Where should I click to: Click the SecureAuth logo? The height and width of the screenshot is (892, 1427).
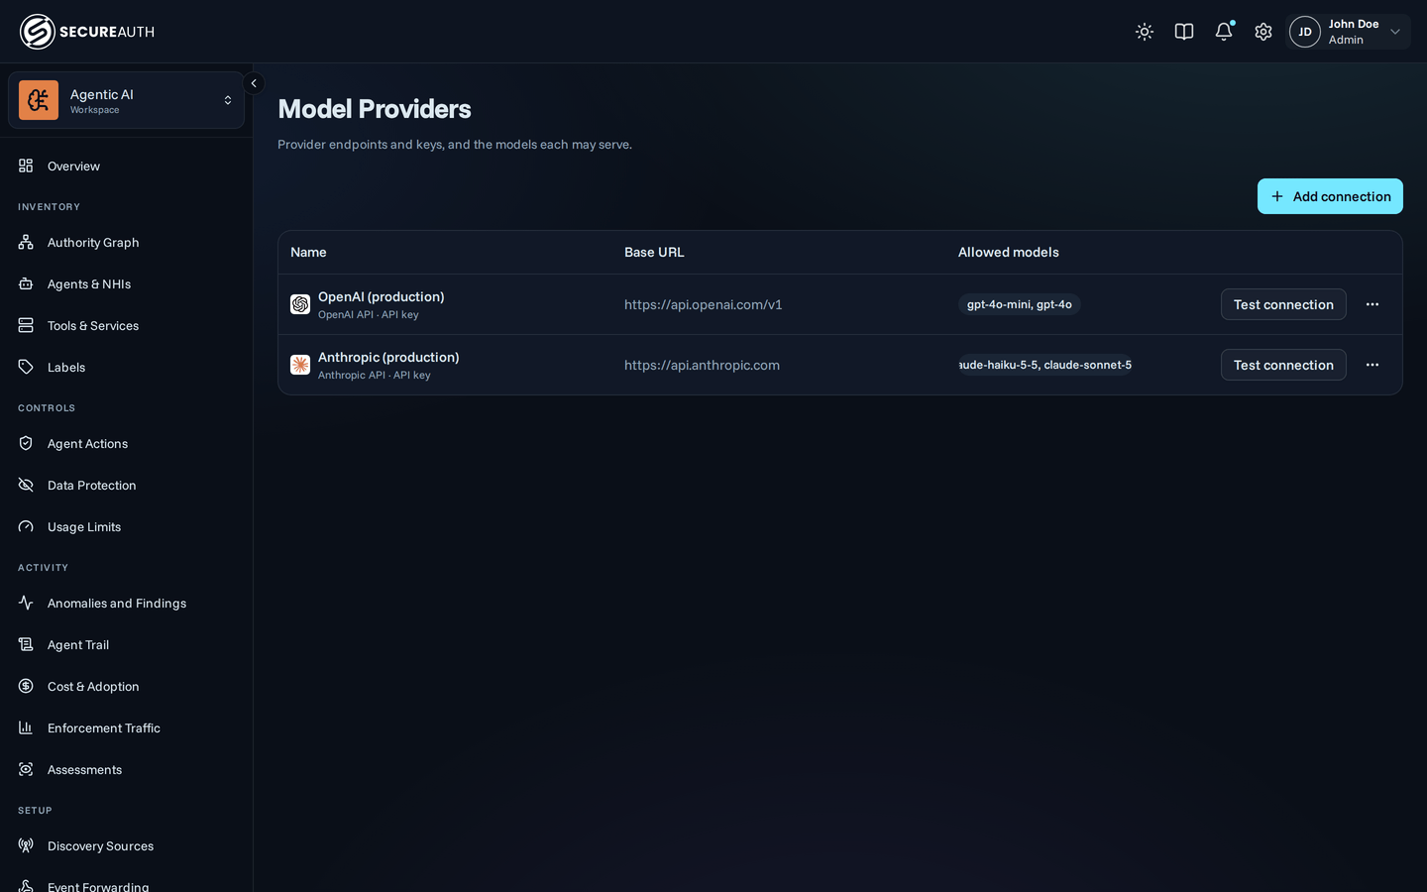[87, 32]
